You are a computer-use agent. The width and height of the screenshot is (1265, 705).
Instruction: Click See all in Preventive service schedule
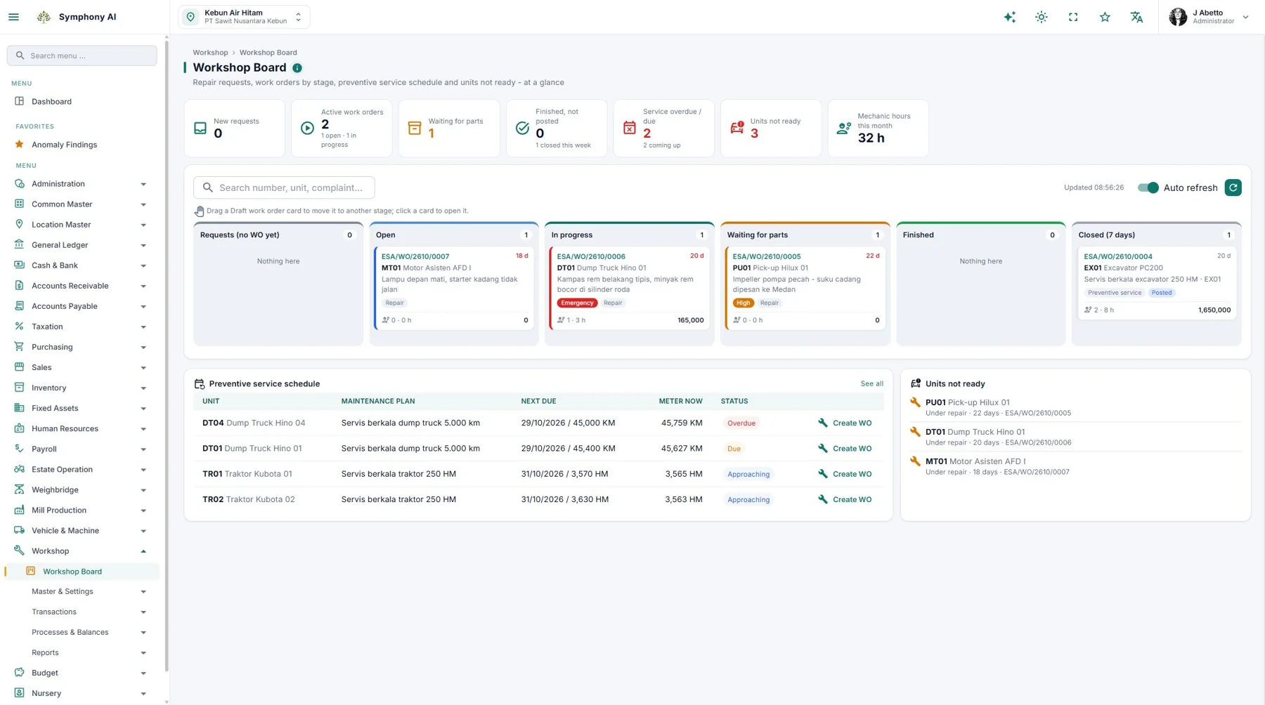point(871,384)
